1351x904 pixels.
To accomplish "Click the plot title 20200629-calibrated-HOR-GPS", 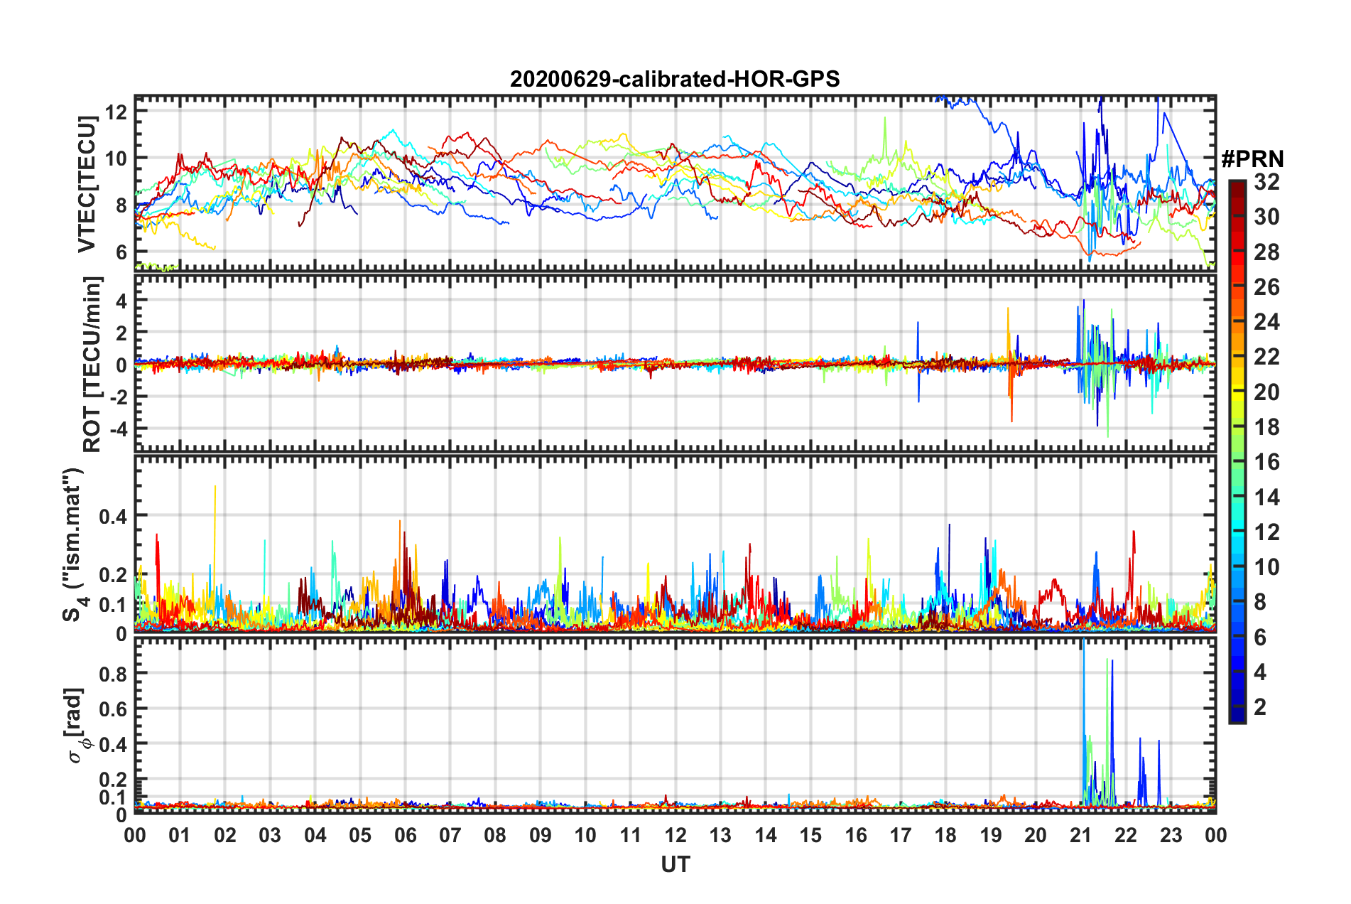I will [x=675, y=79].
